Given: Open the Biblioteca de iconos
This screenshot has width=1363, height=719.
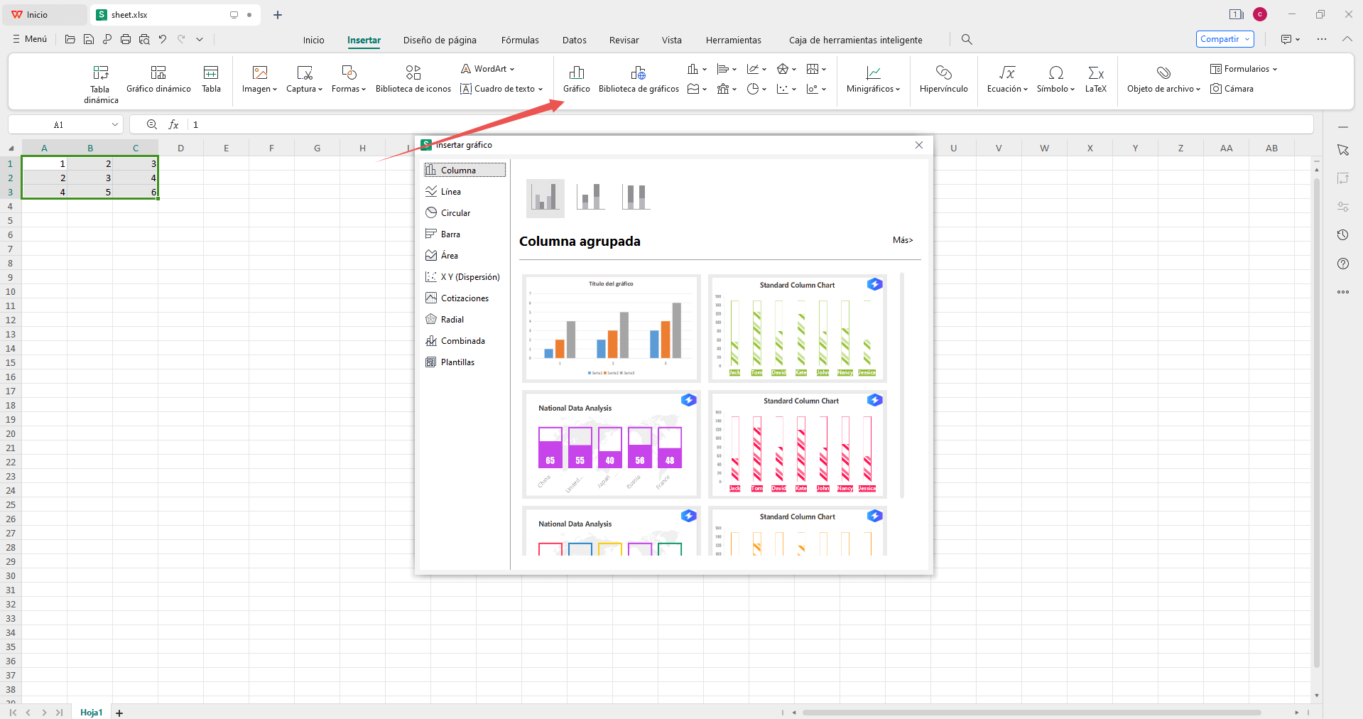Looking at the screenshot, I should [x=413, y=78].
